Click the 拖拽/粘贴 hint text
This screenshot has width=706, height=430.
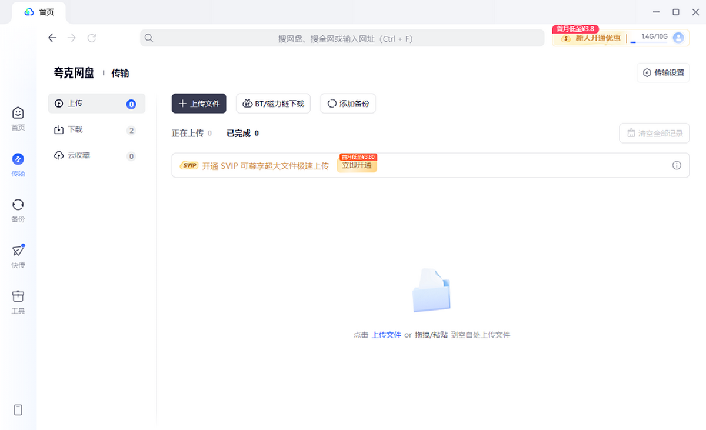click(x=431, y=335)
